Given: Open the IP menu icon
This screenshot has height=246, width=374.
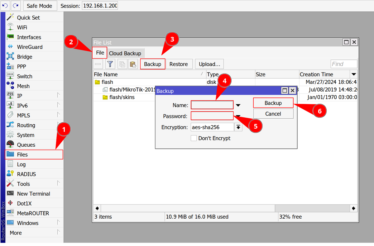Looking at the screenshot, I should [11, 96].
